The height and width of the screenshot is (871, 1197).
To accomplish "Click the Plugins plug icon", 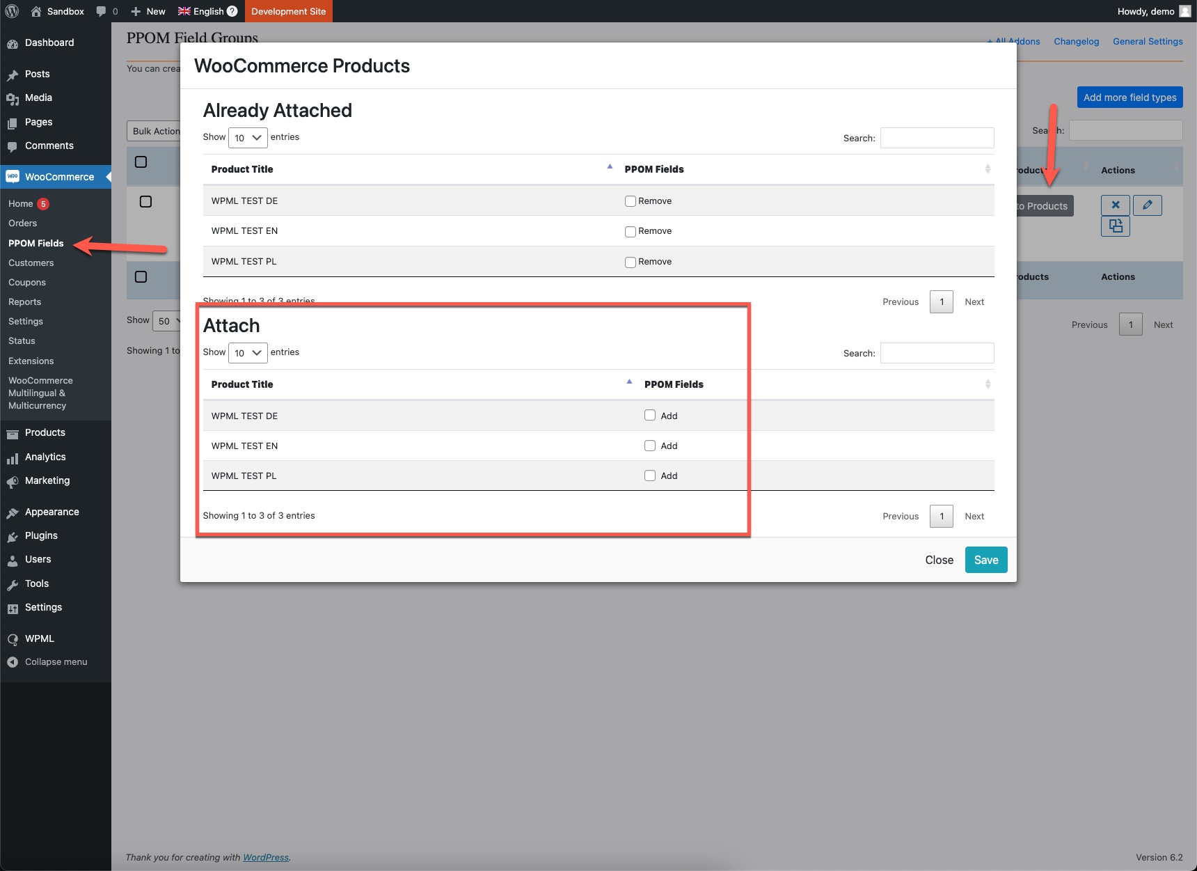I will pos(13,536).
